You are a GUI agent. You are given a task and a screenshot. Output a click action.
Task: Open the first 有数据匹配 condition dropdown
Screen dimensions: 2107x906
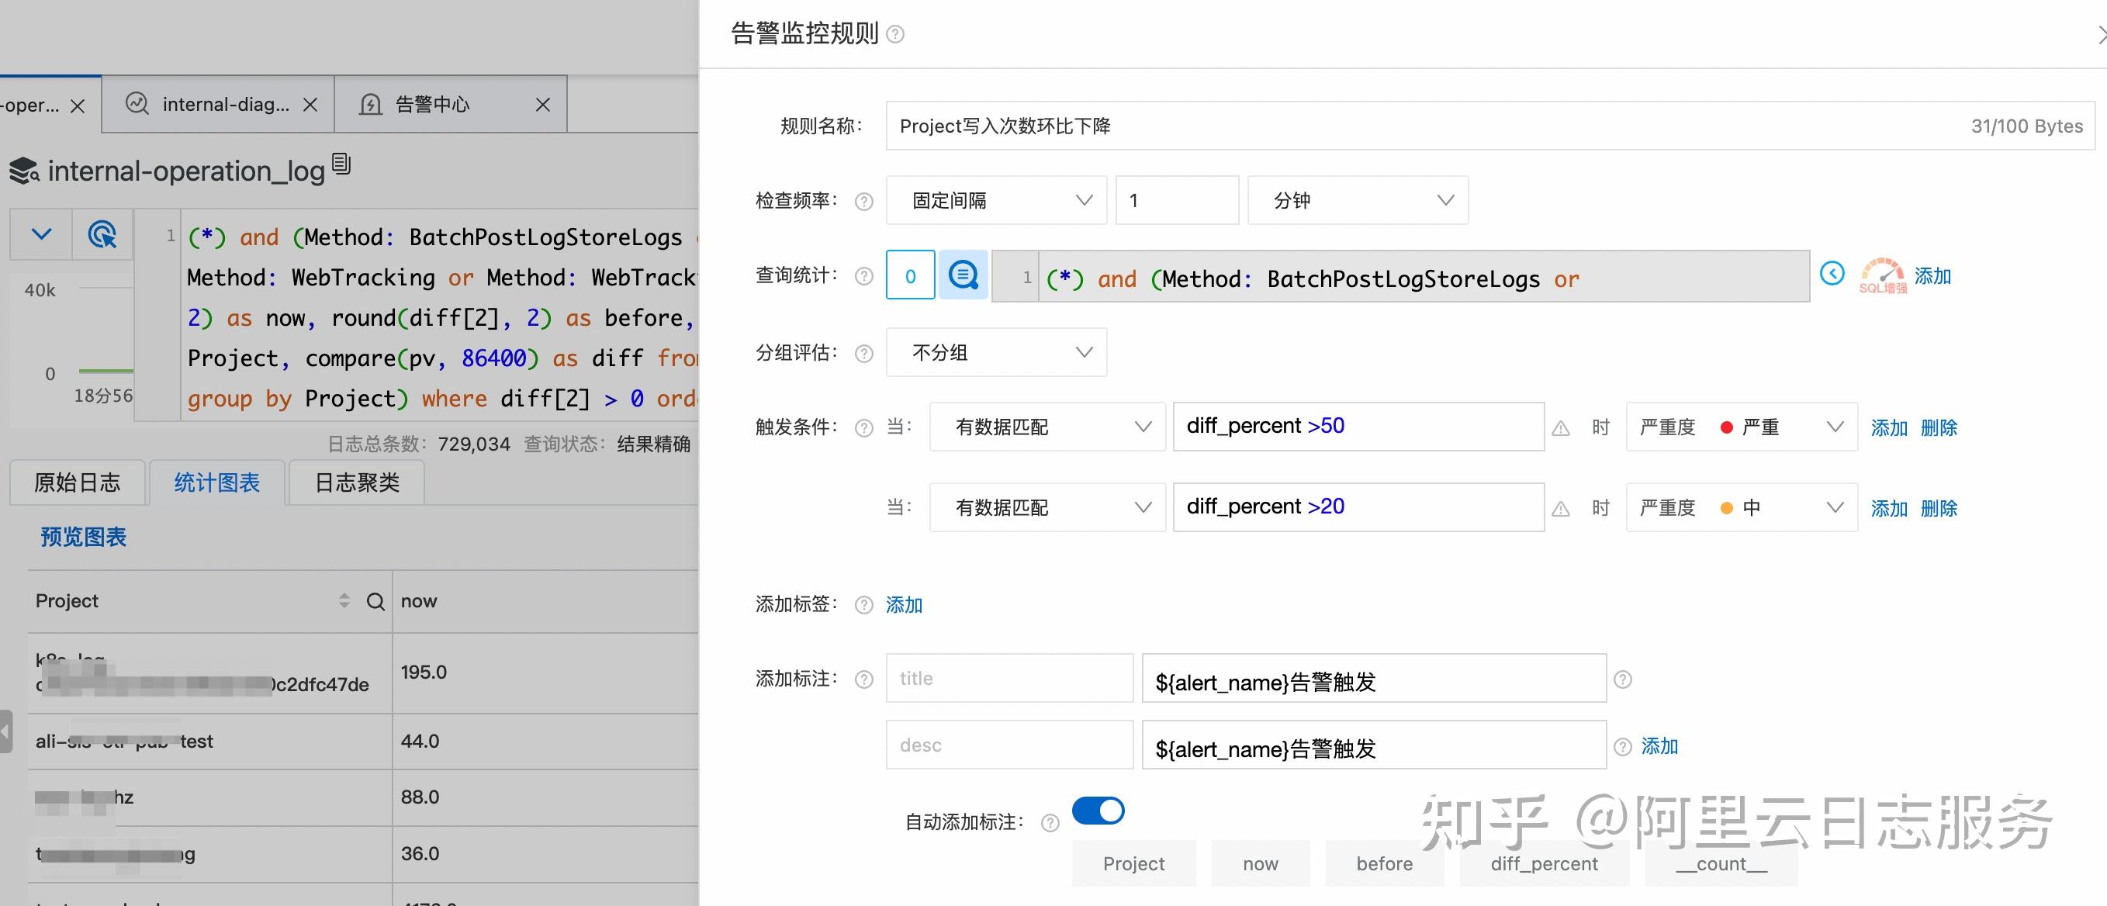(1047, 426)
